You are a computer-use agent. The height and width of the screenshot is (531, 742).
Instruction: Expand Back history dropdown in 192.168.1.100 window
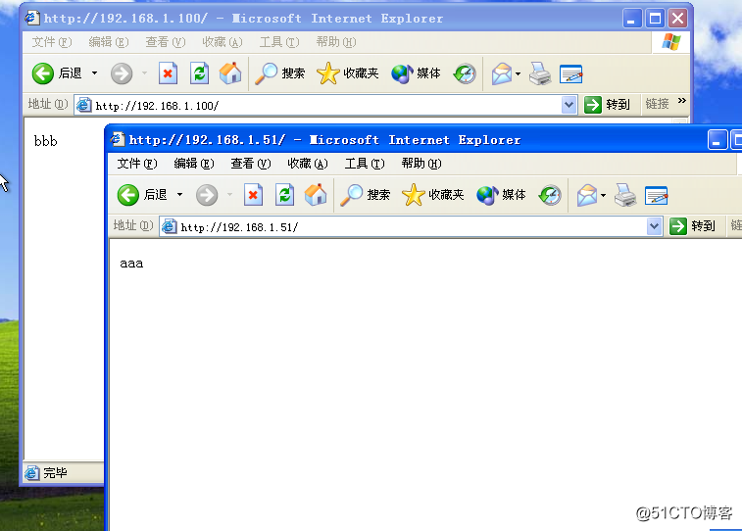[x=95, y=73]
